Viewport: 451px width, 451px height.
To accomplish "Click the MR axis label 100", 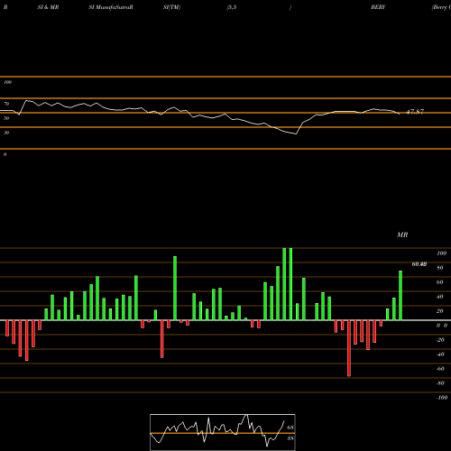I will (x=441, y=253).
